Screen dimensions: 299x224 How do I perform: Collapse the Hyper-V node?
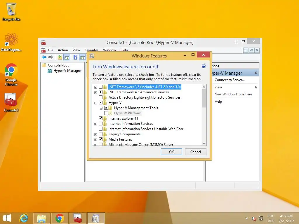(95, 103)
